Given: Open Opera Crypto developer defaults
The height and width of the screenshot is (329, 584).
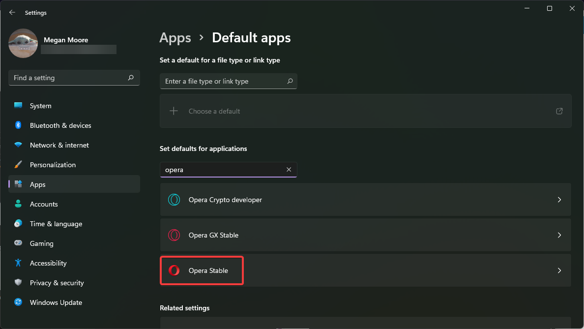Looking at the screenshot, I should [x=366, y=200].
